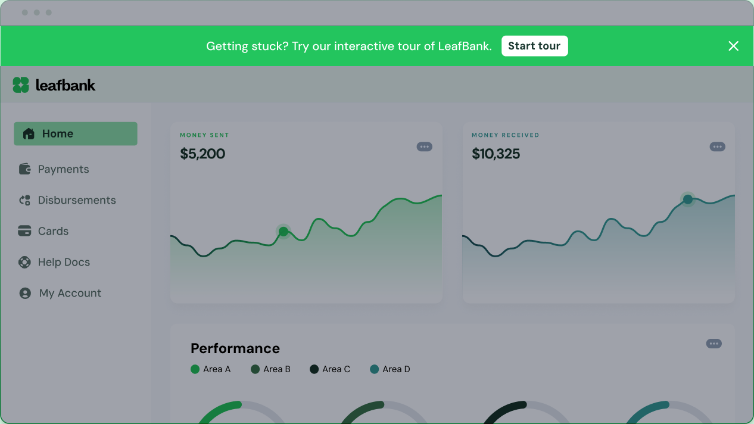Click the Disbursements icon in sidebar

[25, 201]
